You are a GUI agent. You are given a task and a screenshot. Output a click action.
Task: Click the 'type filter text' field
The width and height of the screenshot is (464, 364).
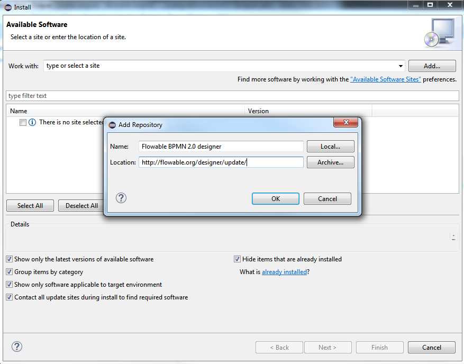pyautogui.click(x=232, y=96)
